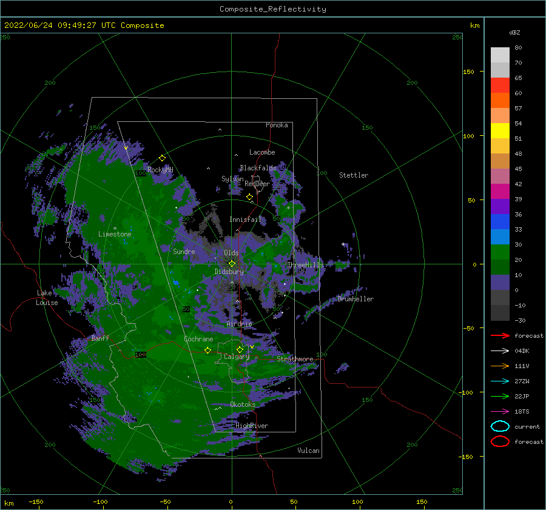Select the royal blue dBZ swatch

click(500, 222)
